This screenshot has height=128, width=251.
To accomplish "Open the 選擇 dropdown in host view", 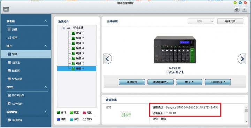I will (x=201, y=21).
